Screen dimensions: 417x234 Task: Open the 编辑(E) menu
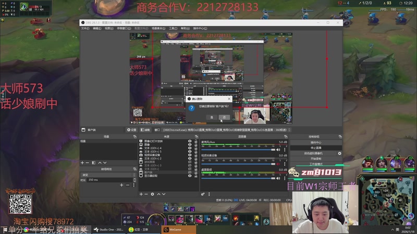[97, 29]
